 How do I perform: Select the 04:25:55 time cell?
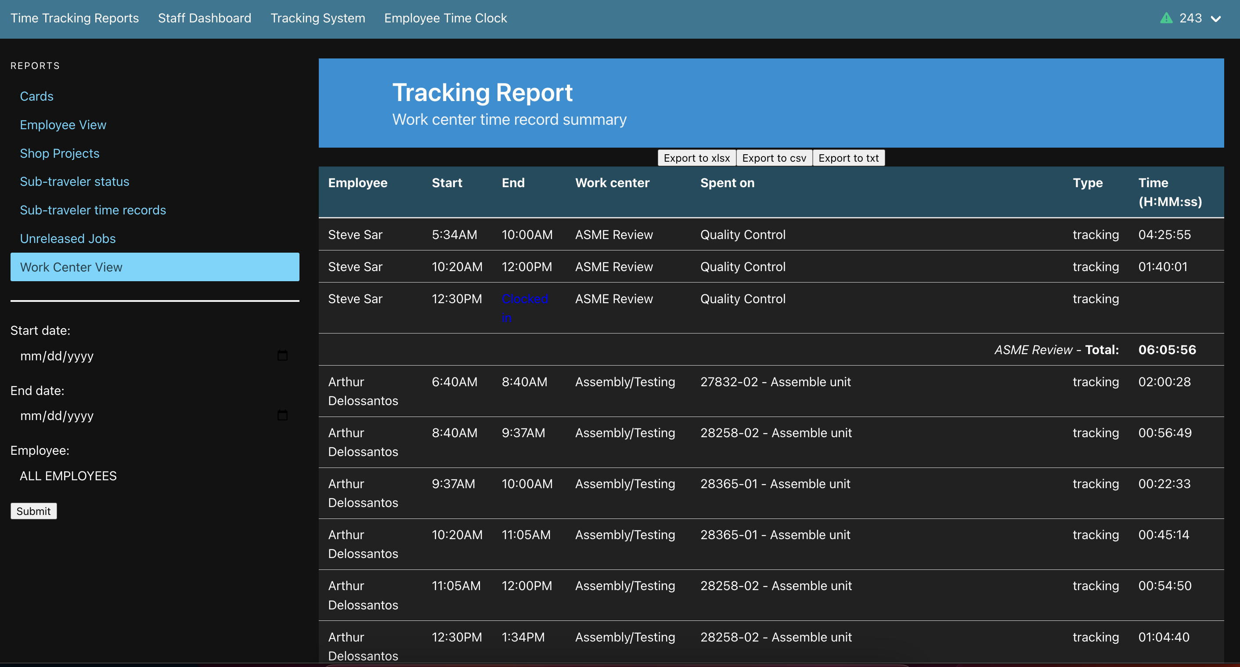pyautogui.click(x=1164, y=235)
